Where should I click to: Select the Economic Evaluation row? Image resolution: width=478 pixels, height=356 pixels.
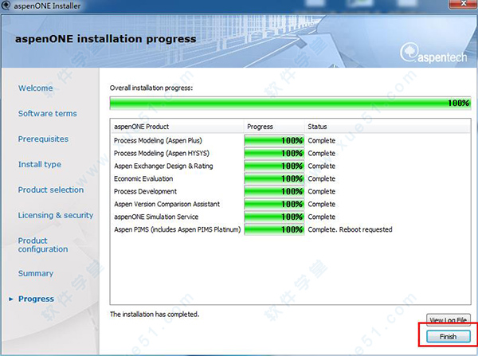click(x=290, y=178)
